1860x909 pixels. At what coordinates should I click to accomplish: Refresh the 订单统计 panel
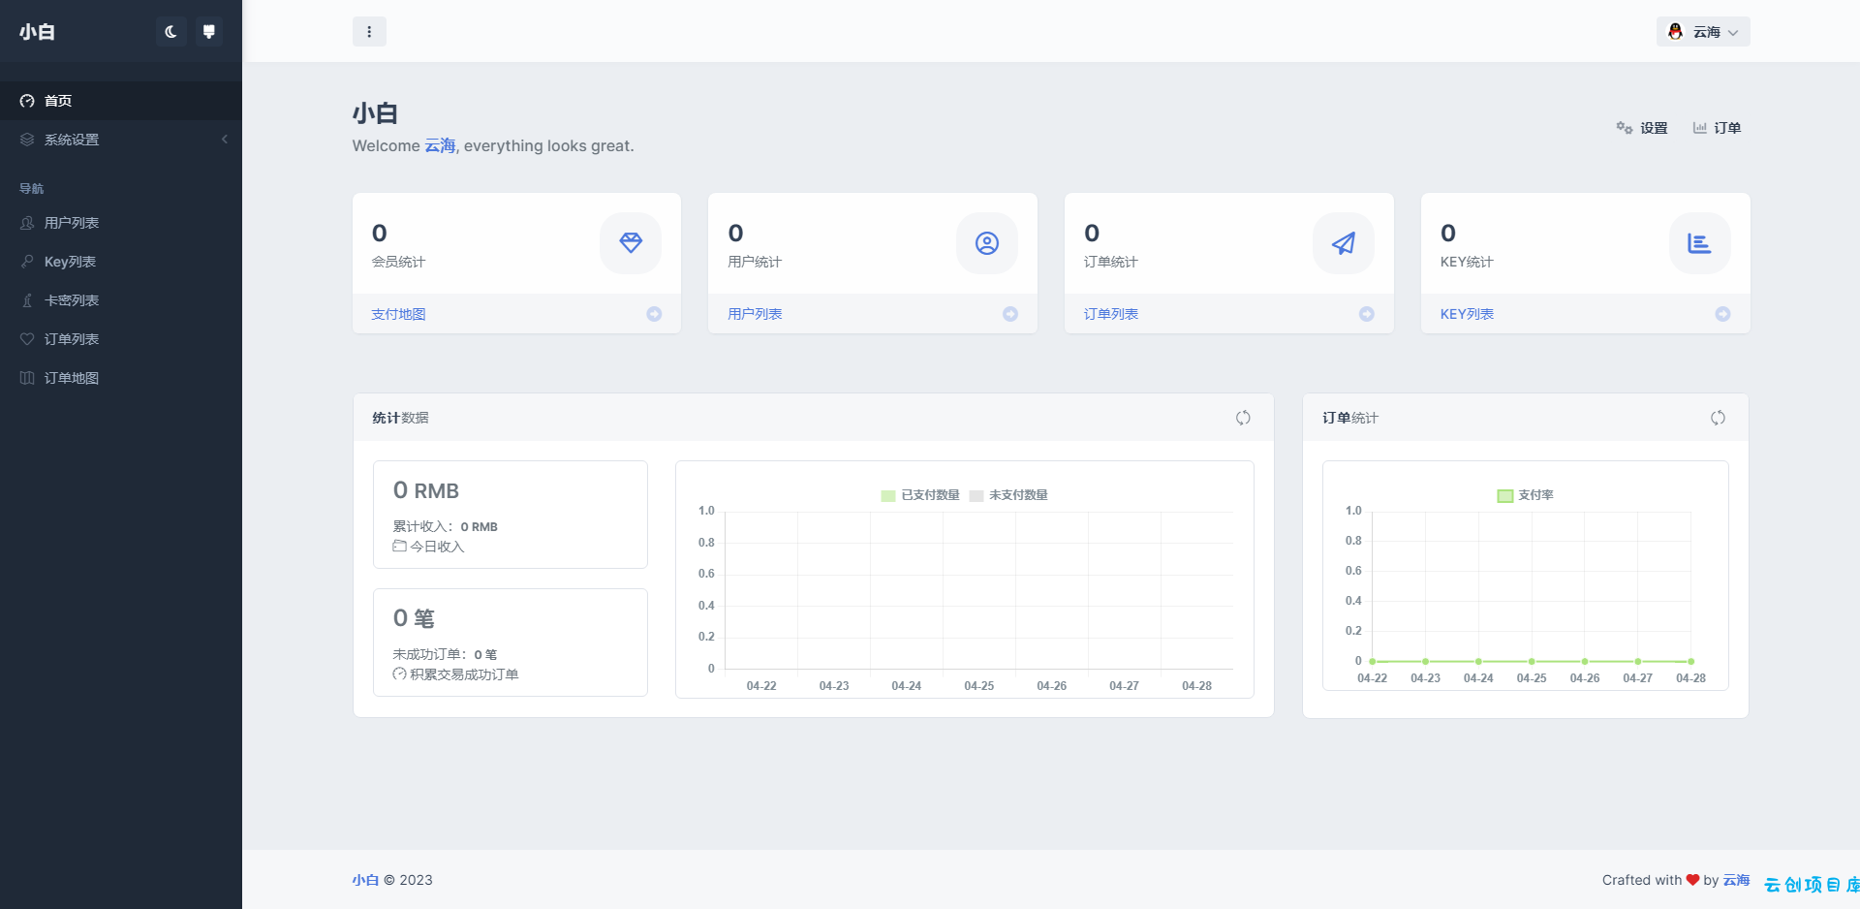click(x=1718, y=418)
